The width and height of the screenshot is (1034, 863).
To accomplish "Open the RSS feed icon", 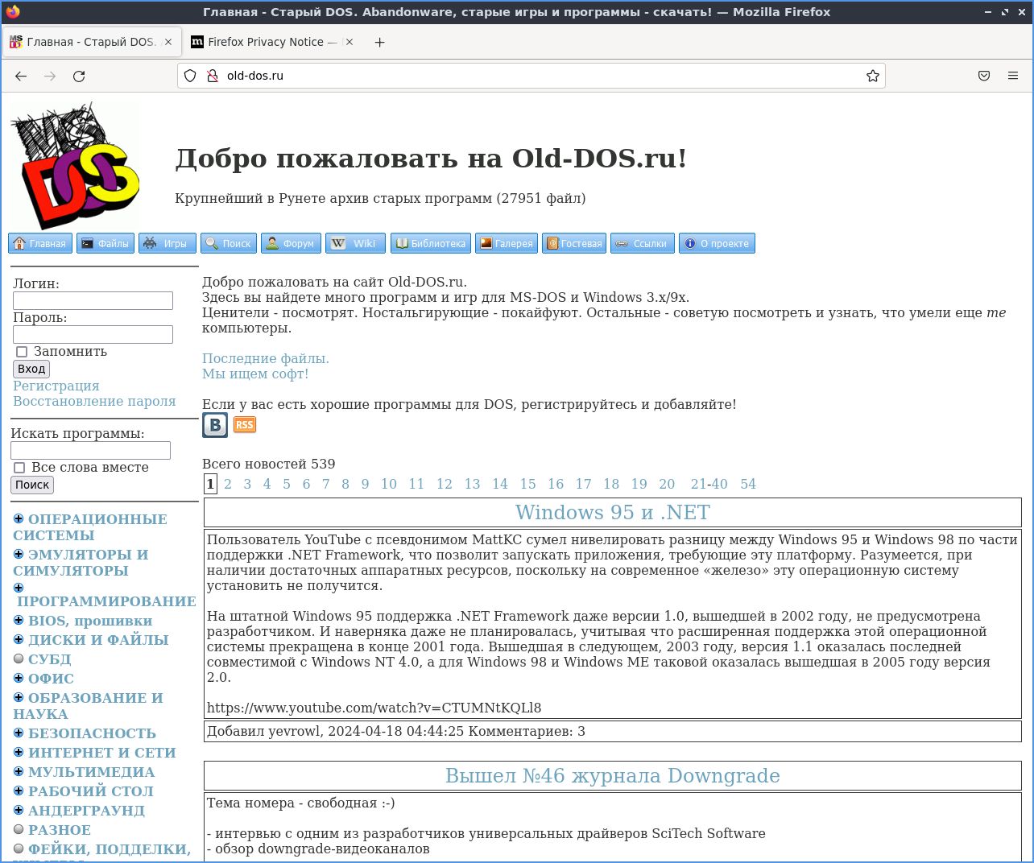I will tap(245, 425).
